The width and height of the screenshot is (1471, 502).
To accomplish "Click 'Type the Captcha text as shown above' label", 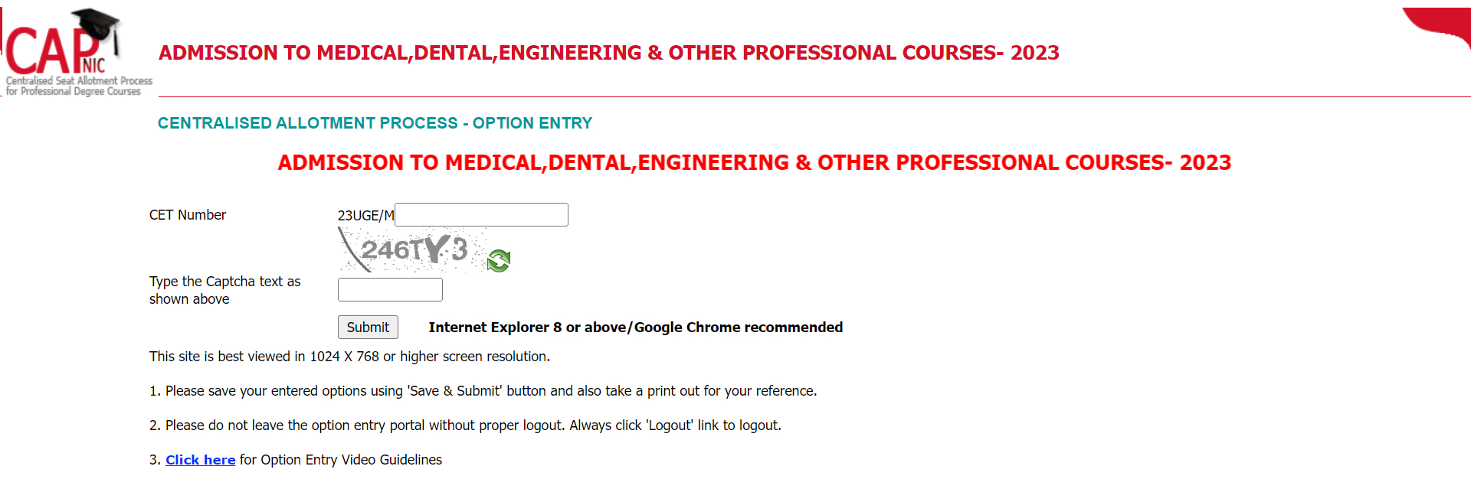I will (224, 290).
